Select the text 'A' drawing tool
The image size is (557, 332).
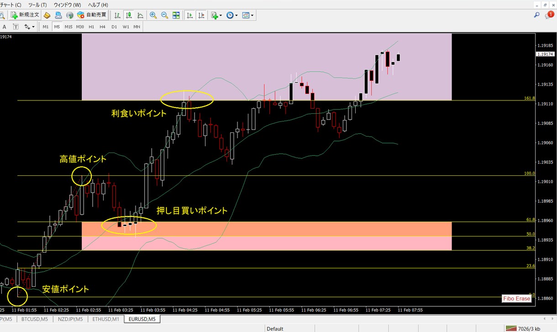pos(4,27)
